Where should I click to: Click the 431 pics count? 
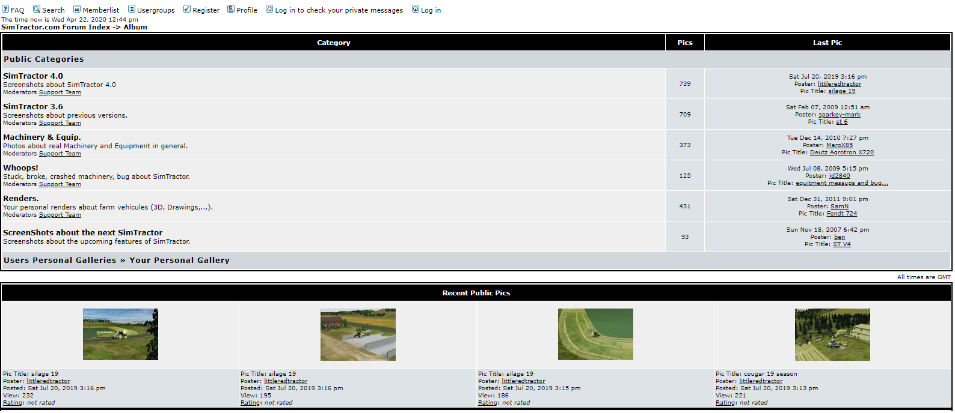[x=685, y=206]
